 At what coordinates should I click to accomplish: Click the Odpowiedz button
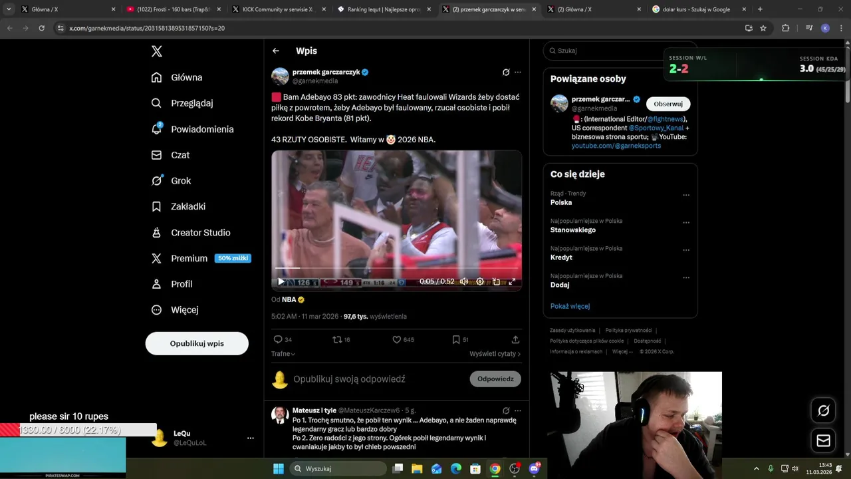click(495, 379)
